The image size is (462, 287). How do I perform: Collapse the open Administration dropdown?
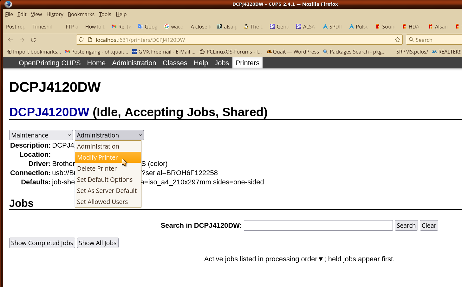tap(109, 135)
